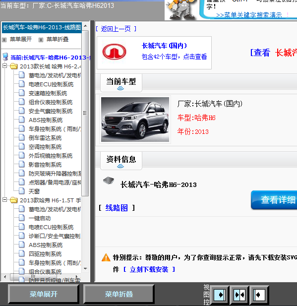Click 包含42个车型，点击查看 link
The width and height of the screenshot is (297, 306).
pyautogui.click(x=174, y=57)
